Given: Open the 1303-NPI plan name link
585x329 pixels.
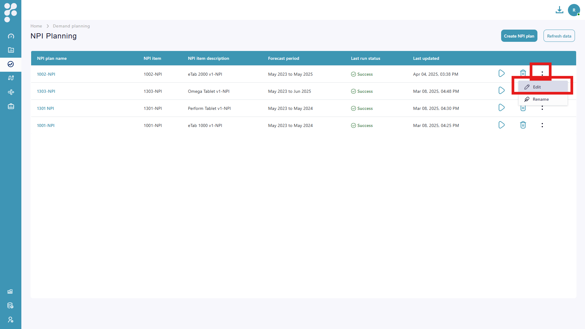Looking at the screenshot, I should 46,91.
